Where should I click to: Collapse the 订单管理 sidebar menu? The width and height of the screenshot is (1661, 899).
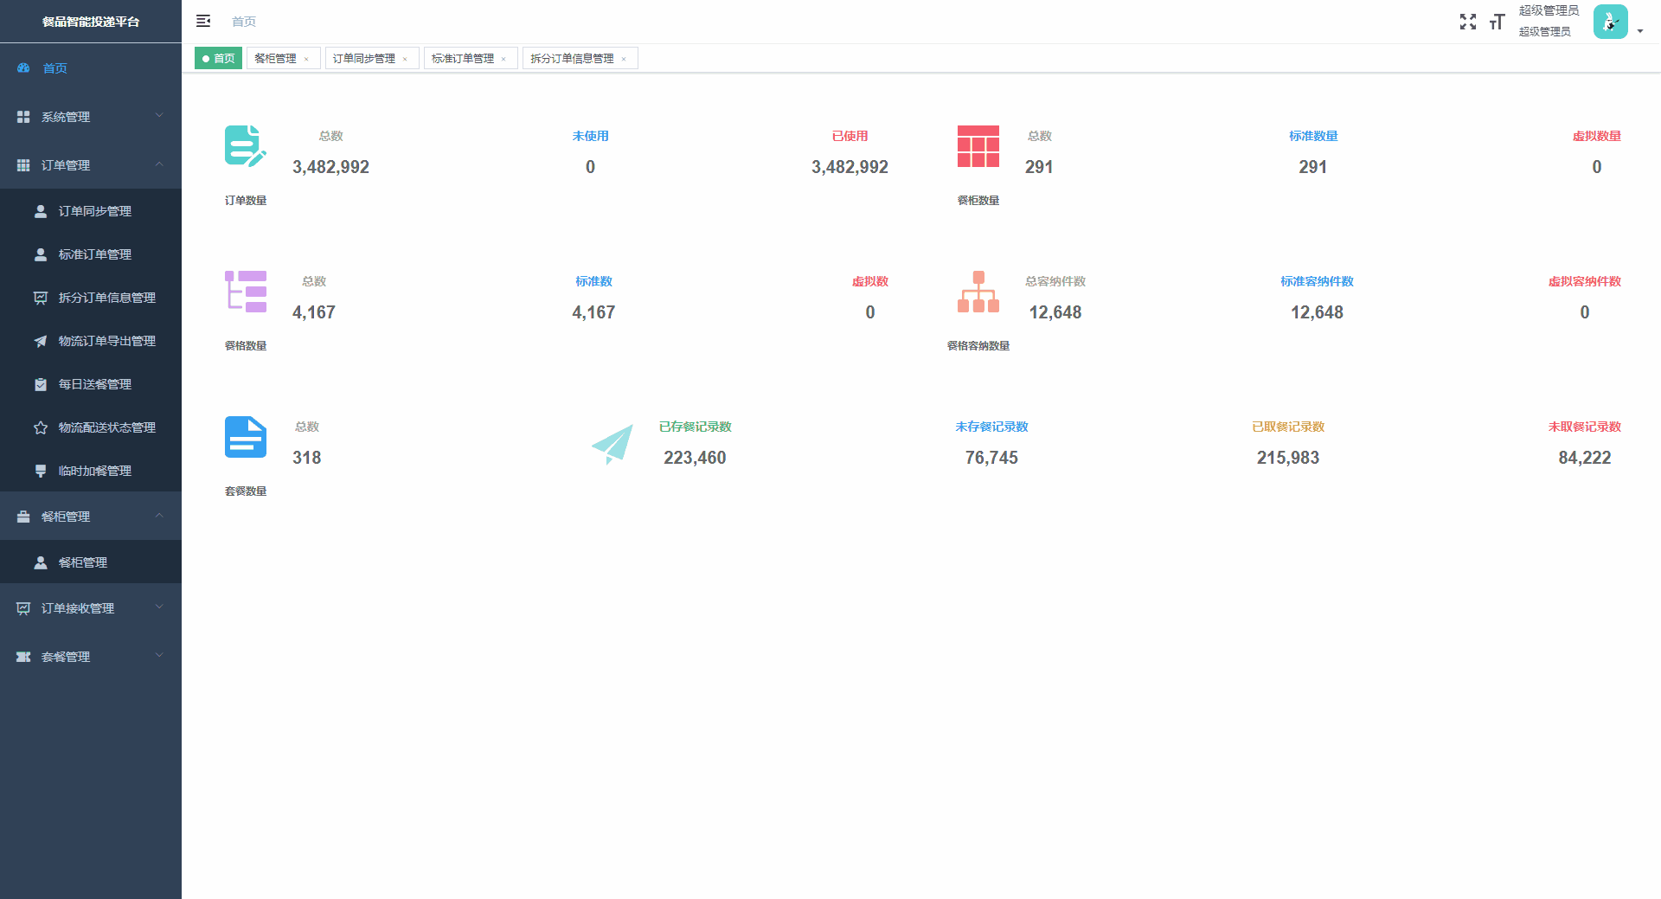pyautogui.click(x=91, y=165)
